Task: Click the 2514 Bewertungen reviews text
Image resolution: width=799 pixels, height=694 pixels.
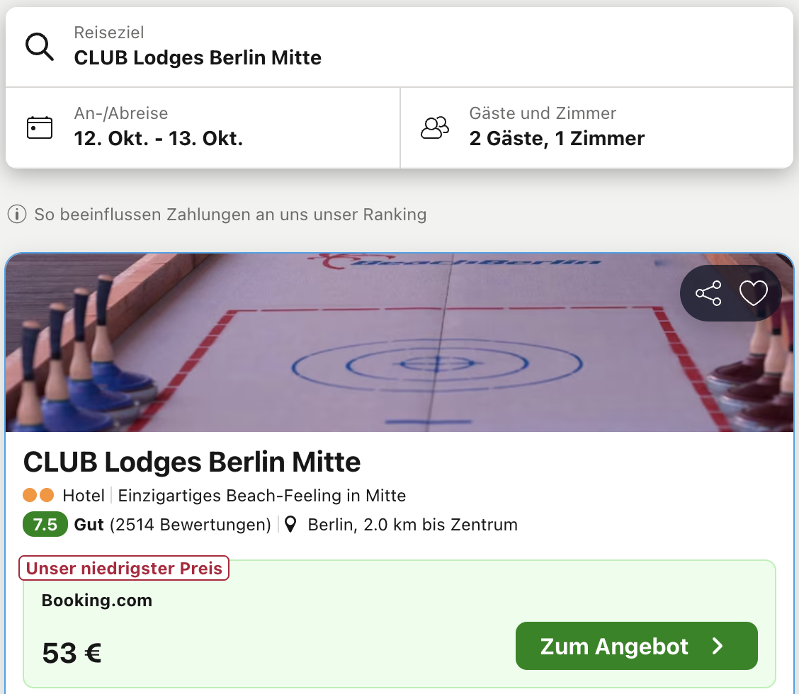Action: 191,525
